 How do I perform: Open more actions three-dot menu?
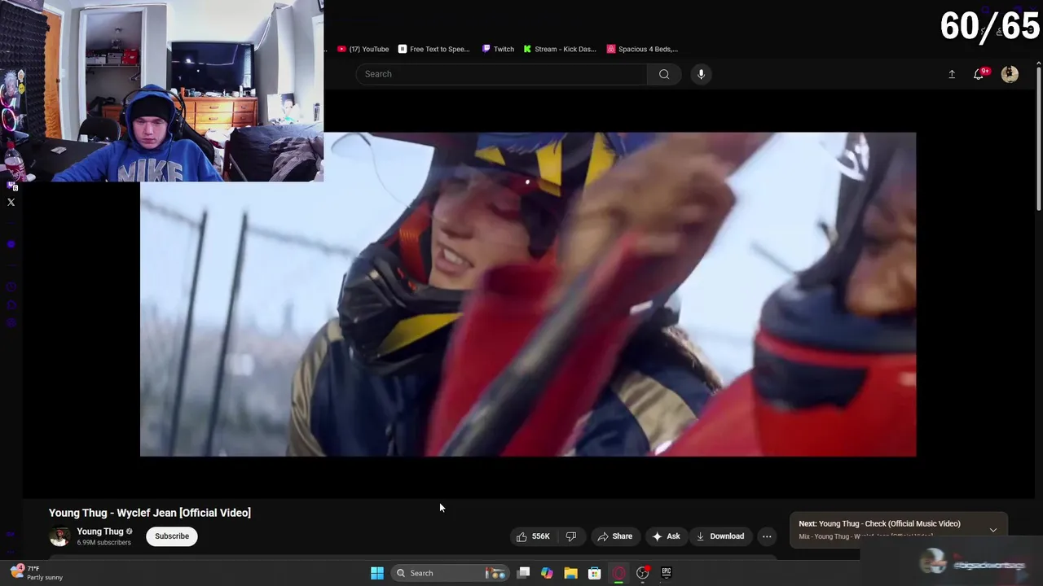(x=767, y=536)
